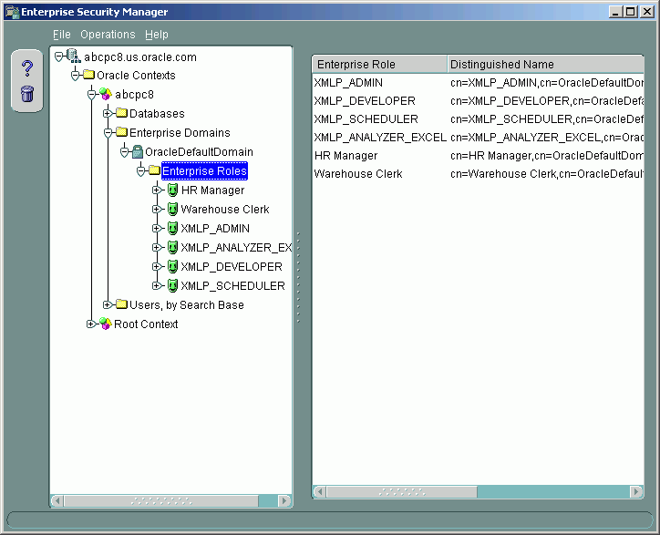Screen dimensions: 660x535
Task: Expand the Warehouse Clerk role node
Action: [x=157, y=209]
